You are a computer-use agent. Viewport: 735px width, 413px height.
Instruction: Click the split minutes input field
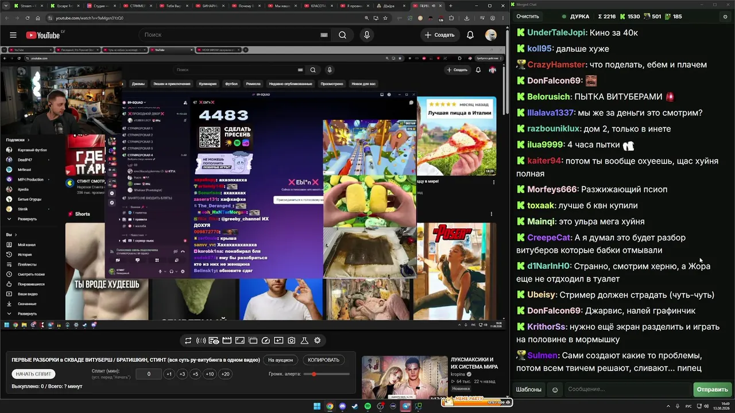149,374
